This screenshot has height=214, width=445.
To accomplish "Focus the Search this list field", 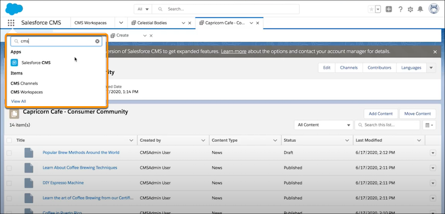I will 387,125.
